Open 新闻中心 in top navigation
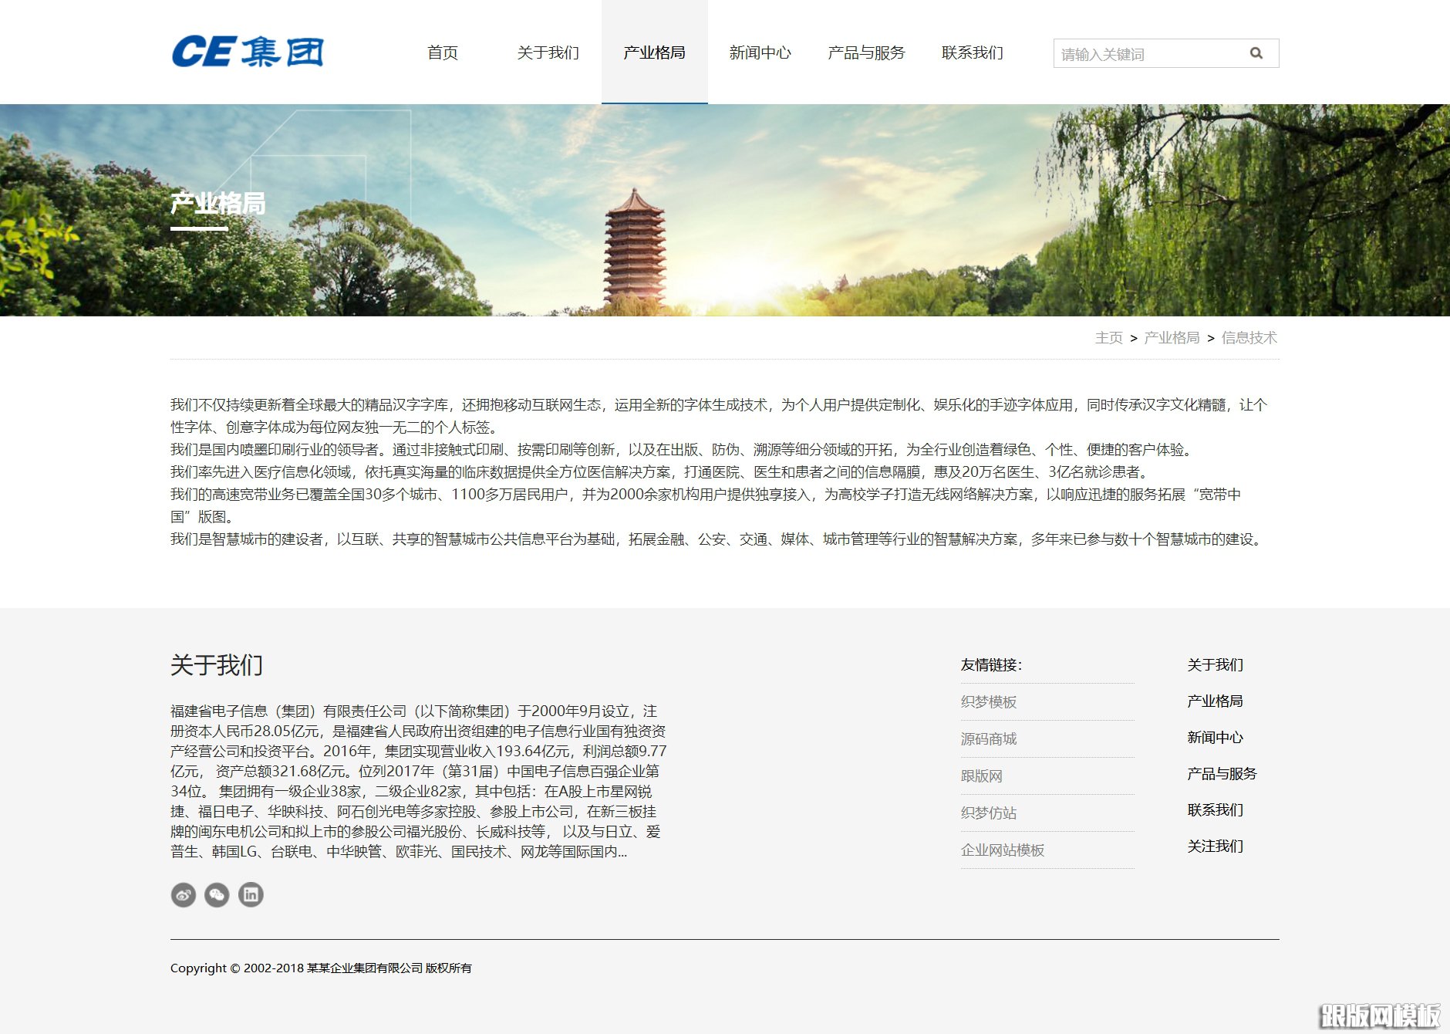The image size is (1450, 1034). (x=760, y=52)
